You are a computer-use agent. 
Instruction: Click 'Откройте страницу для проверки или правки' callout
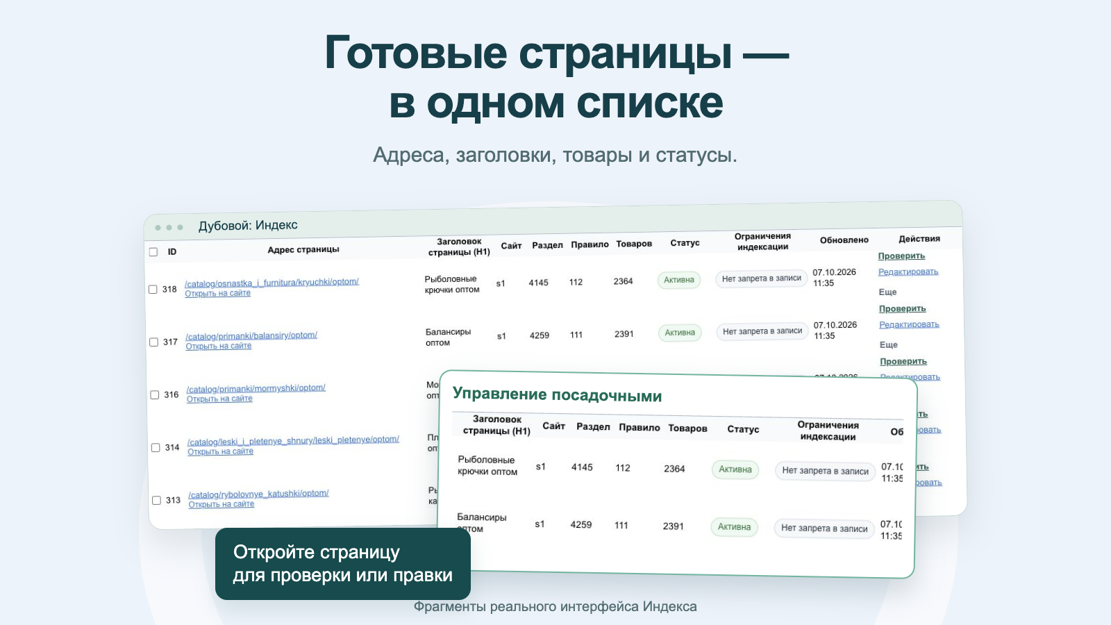(343, 564)
